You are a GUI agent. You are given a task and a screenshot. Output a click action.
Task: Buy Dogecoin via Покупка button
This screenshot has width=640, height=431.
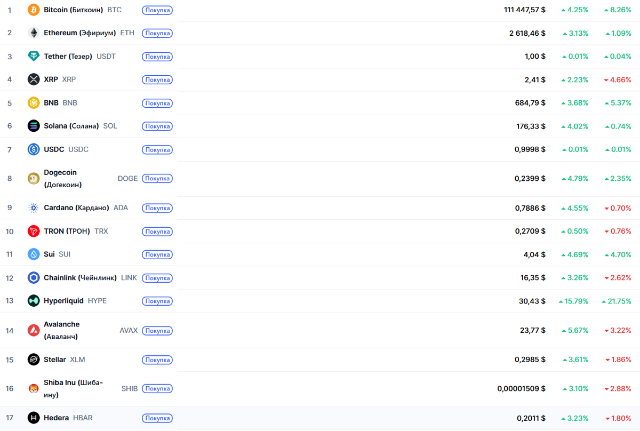[157, 179]
